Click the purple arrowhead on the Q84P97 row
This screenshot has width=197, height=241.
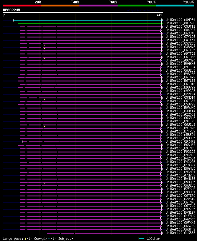click(161, 30)
